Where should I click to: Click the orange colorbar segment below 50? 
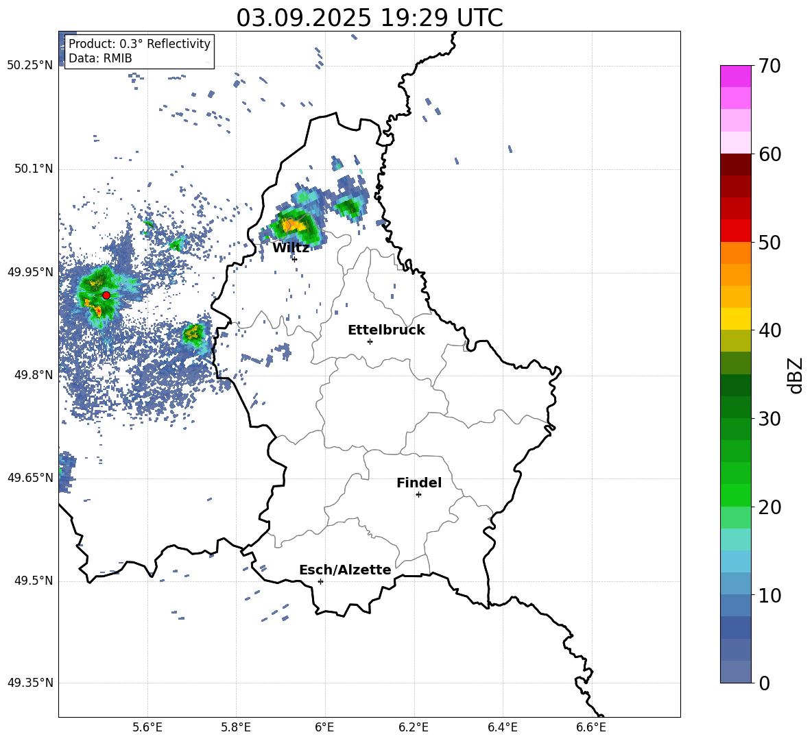[x=735, y=253]
